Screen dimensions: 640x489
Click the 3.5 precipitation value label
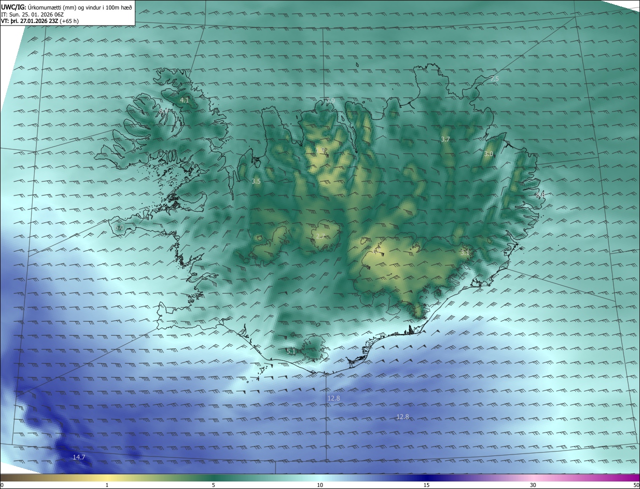[256, 181]
